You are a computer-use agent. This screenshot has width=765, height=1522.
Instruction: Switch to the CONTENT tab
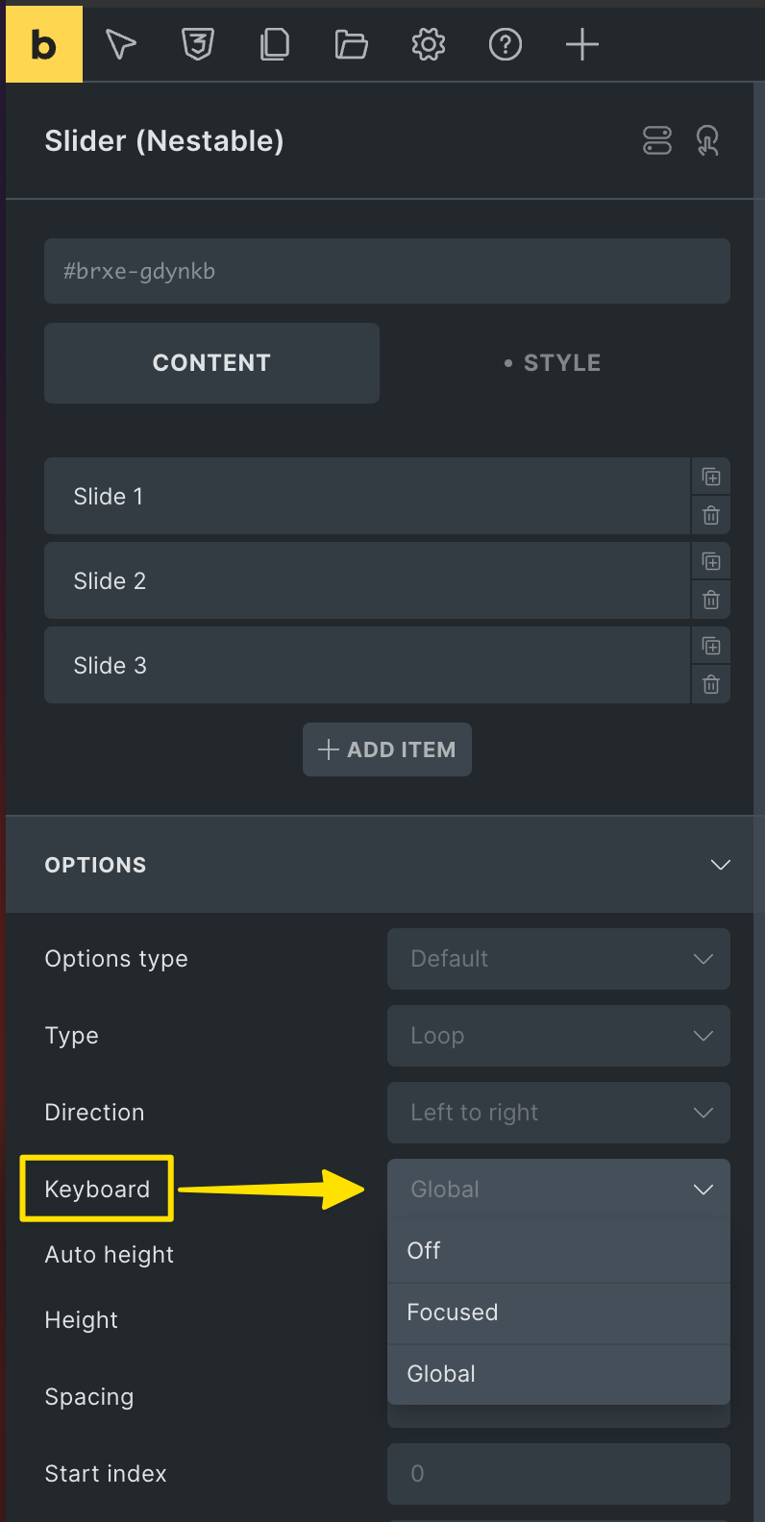coord(211,363)
